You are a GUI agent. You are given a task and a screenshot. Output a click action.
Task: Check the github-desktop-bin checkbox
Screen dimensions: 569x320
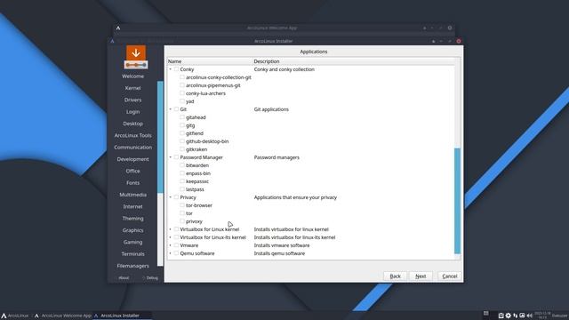[x=182, y=141]
